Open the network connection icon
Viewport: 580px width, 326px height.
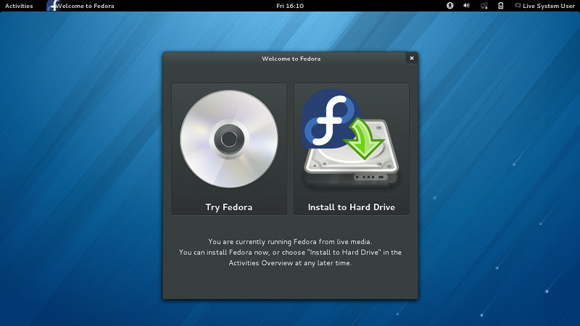484,6
